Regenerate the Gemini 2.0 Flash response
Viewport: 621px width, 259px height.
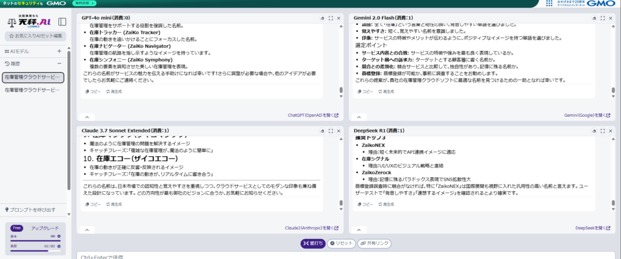[x=386, y=91]
